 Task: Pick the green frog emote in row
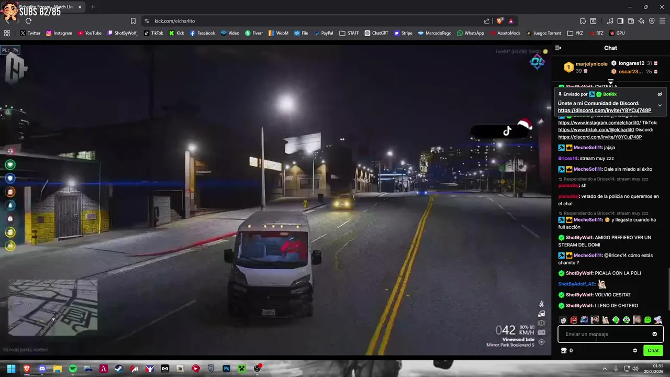coord(647,319)
